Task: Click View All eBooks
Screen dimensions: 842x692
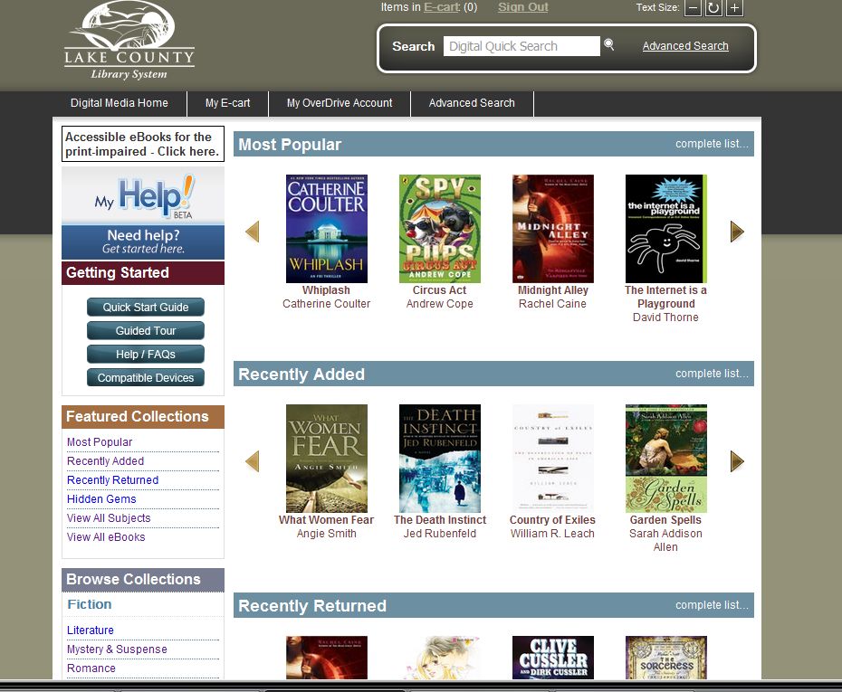Action: click(106, 537)
